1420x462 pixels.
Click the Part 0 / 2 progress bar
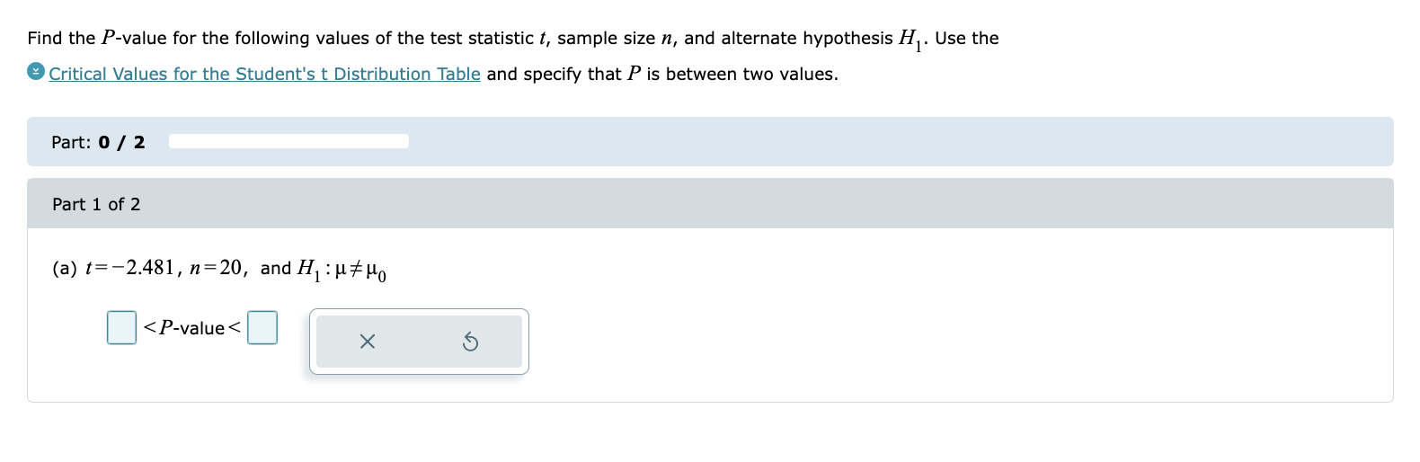[288, 141]
